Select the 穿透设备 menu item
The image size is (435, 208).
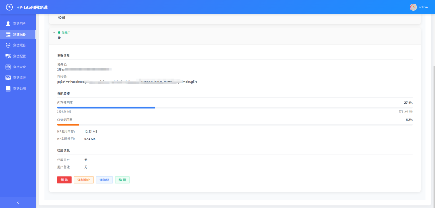(19, 35)
